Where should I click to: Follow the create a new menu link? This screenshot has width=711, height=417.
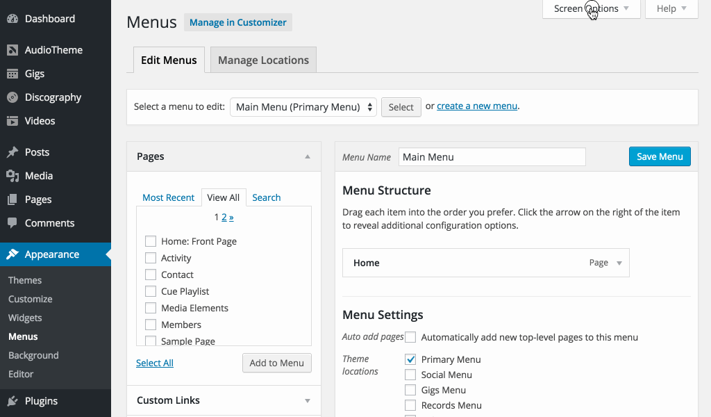477,106
